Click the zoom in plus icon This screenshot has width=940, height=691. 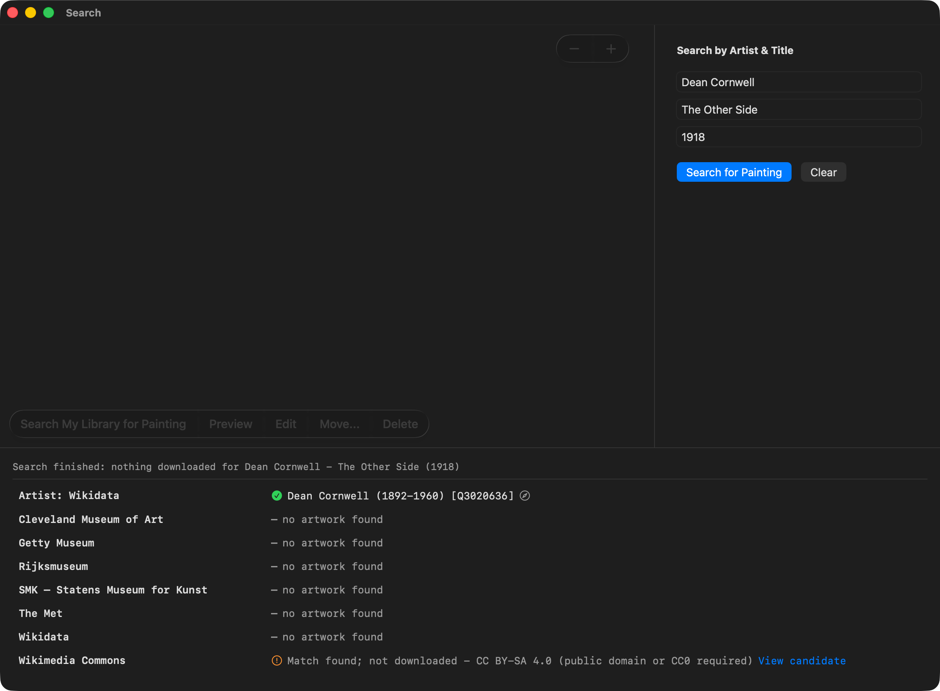[x=611, y=49]
